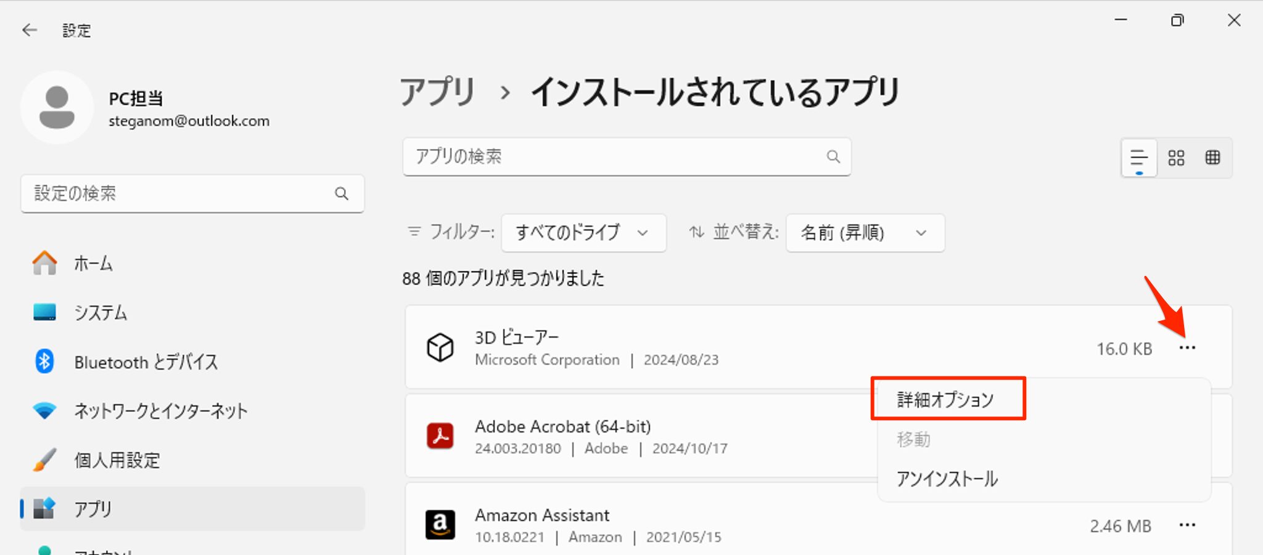
Task: Click the 設定の検索 search field
Action: [185, 193]
